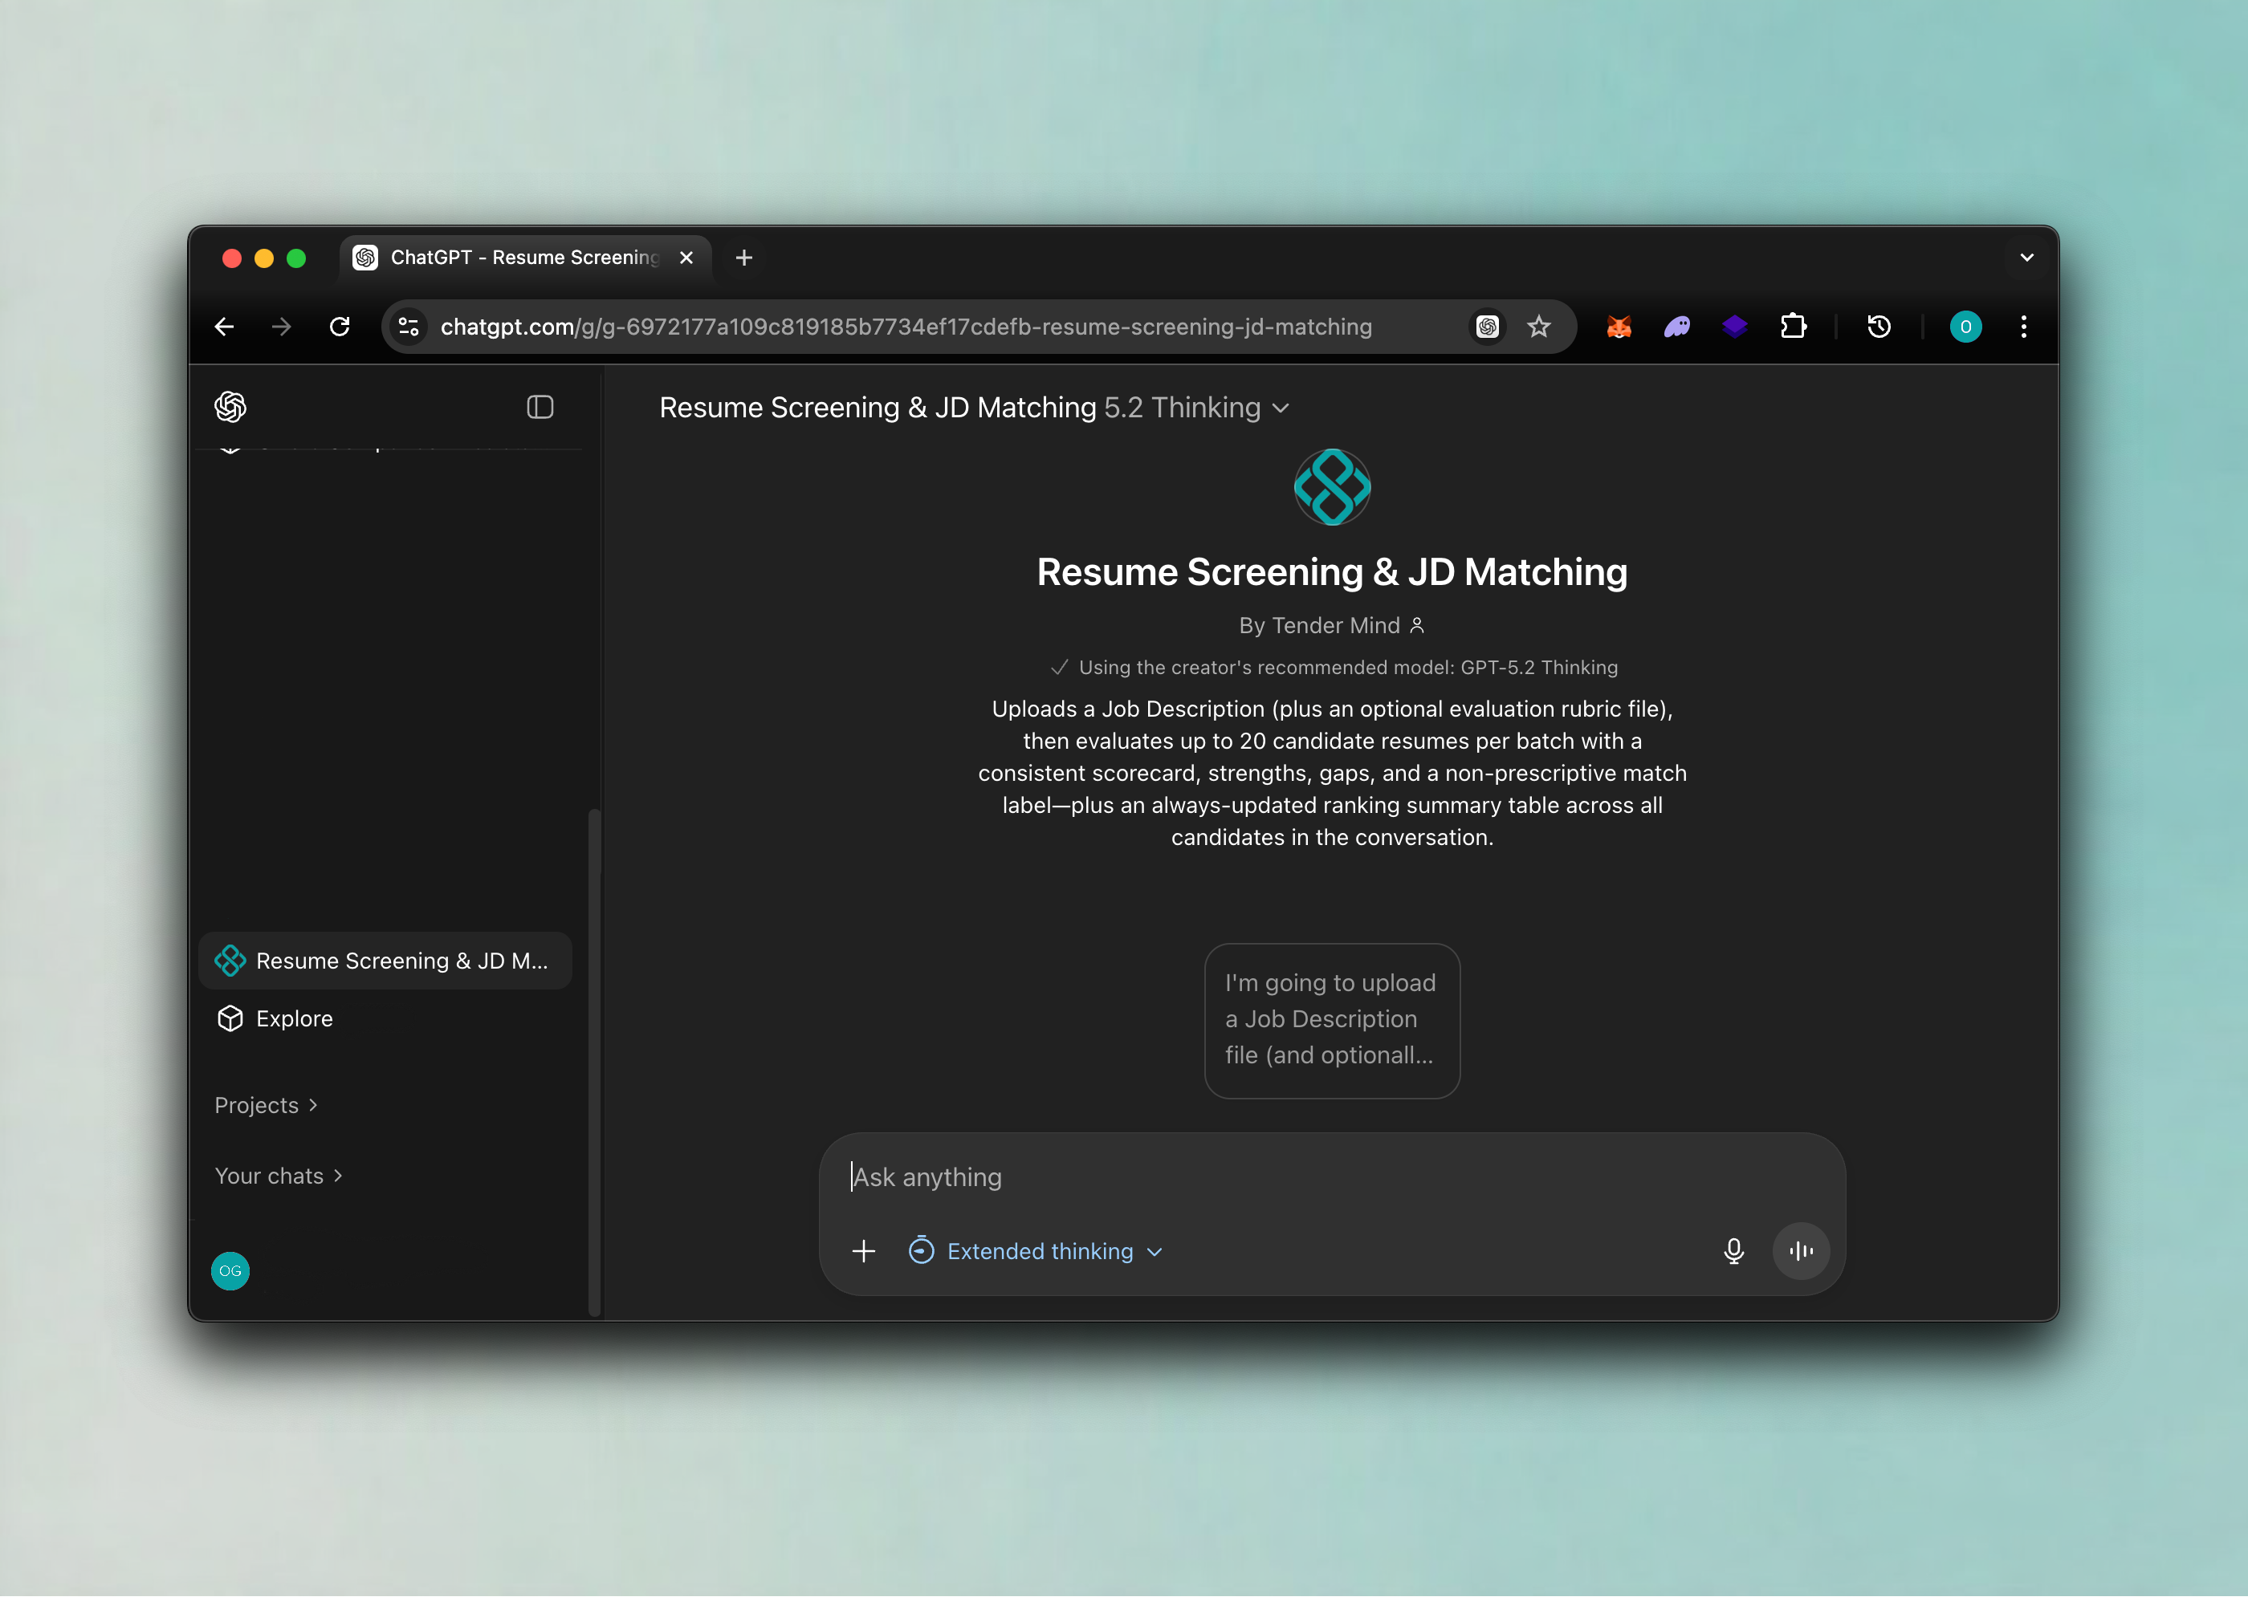Expand the Projects section
The image size is (2248, 1605).
[266, 1105]
